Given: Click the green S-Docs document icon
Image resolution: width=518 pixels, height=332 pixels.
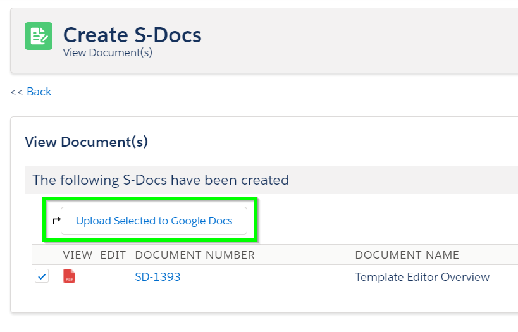Looking at the screenshot, I should (39, 36).
